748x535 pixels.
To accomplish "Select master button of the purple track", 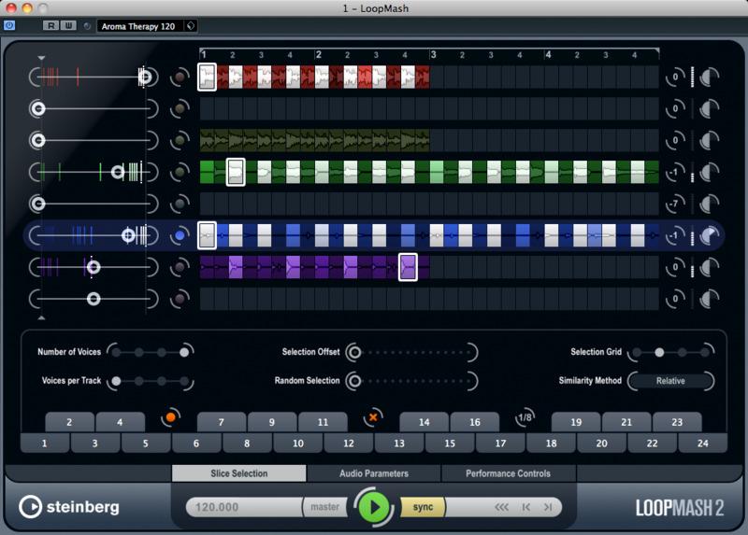I will pos(180,267).
